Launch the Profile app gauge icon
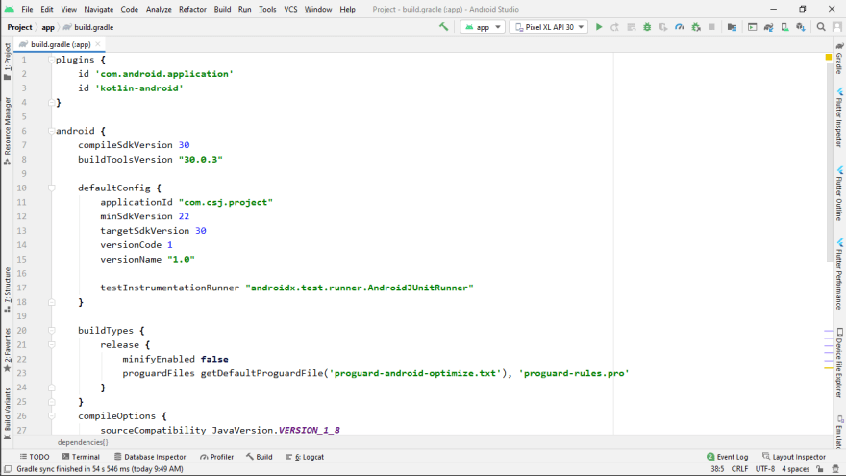This screenshot has height=476, width=846. pos(680,27)
